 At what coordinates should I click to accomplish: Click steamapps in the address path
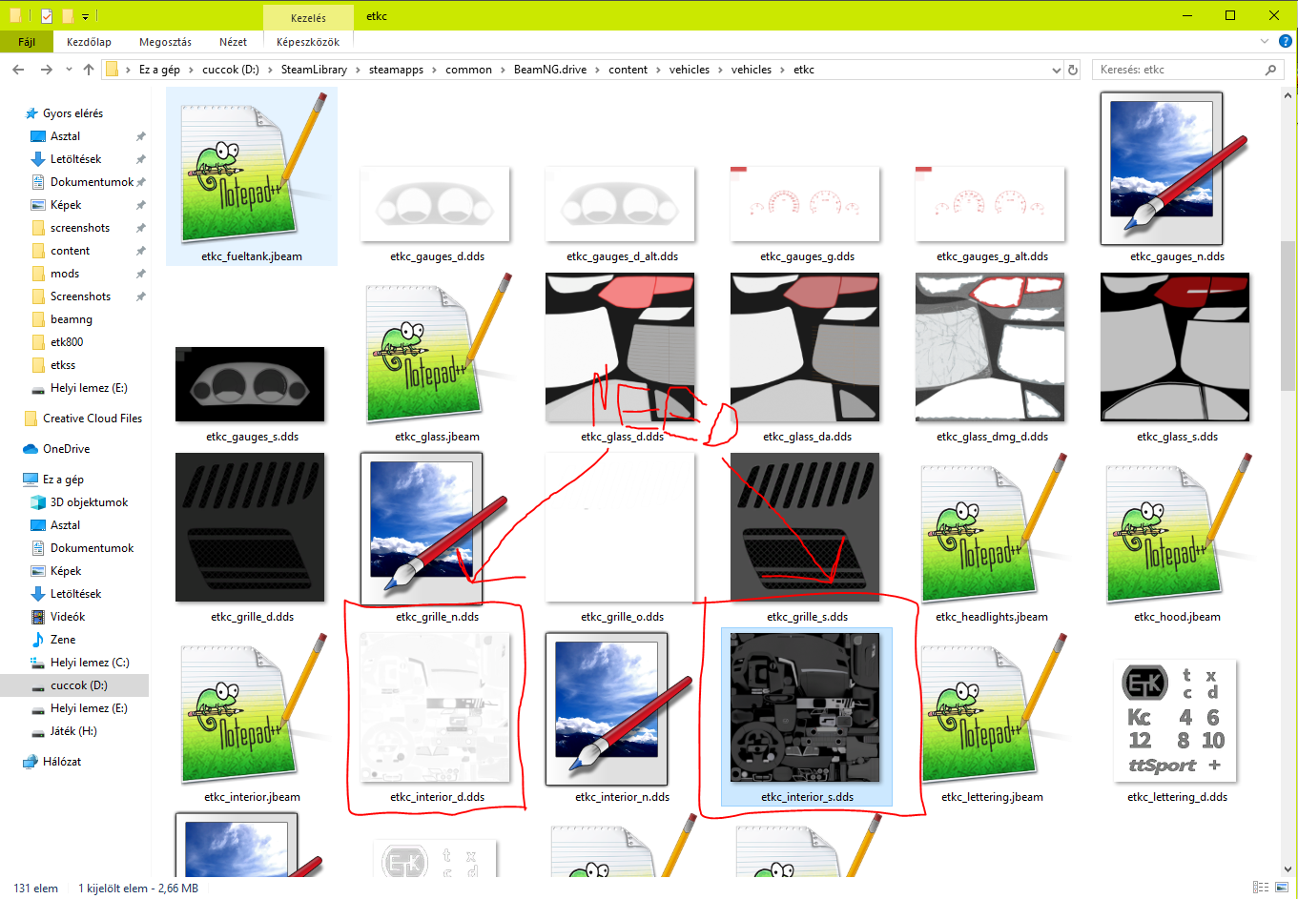point(396,70)
